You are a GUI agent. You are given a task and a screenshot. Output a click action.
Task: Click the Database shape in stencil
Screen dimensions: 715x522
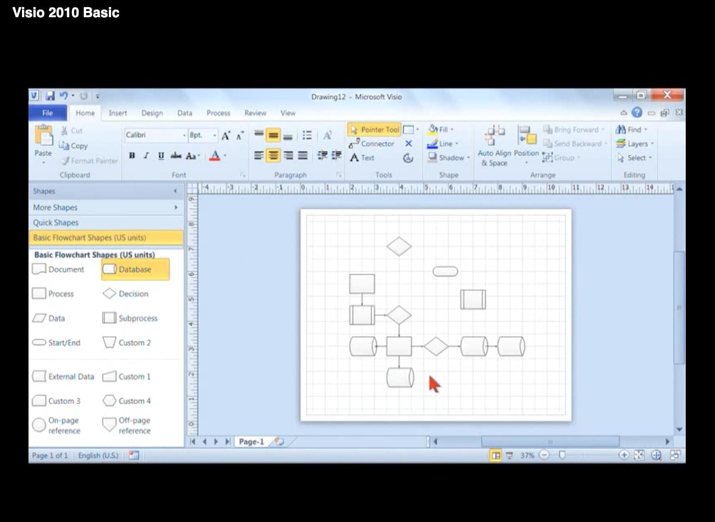tap(135, 269)
